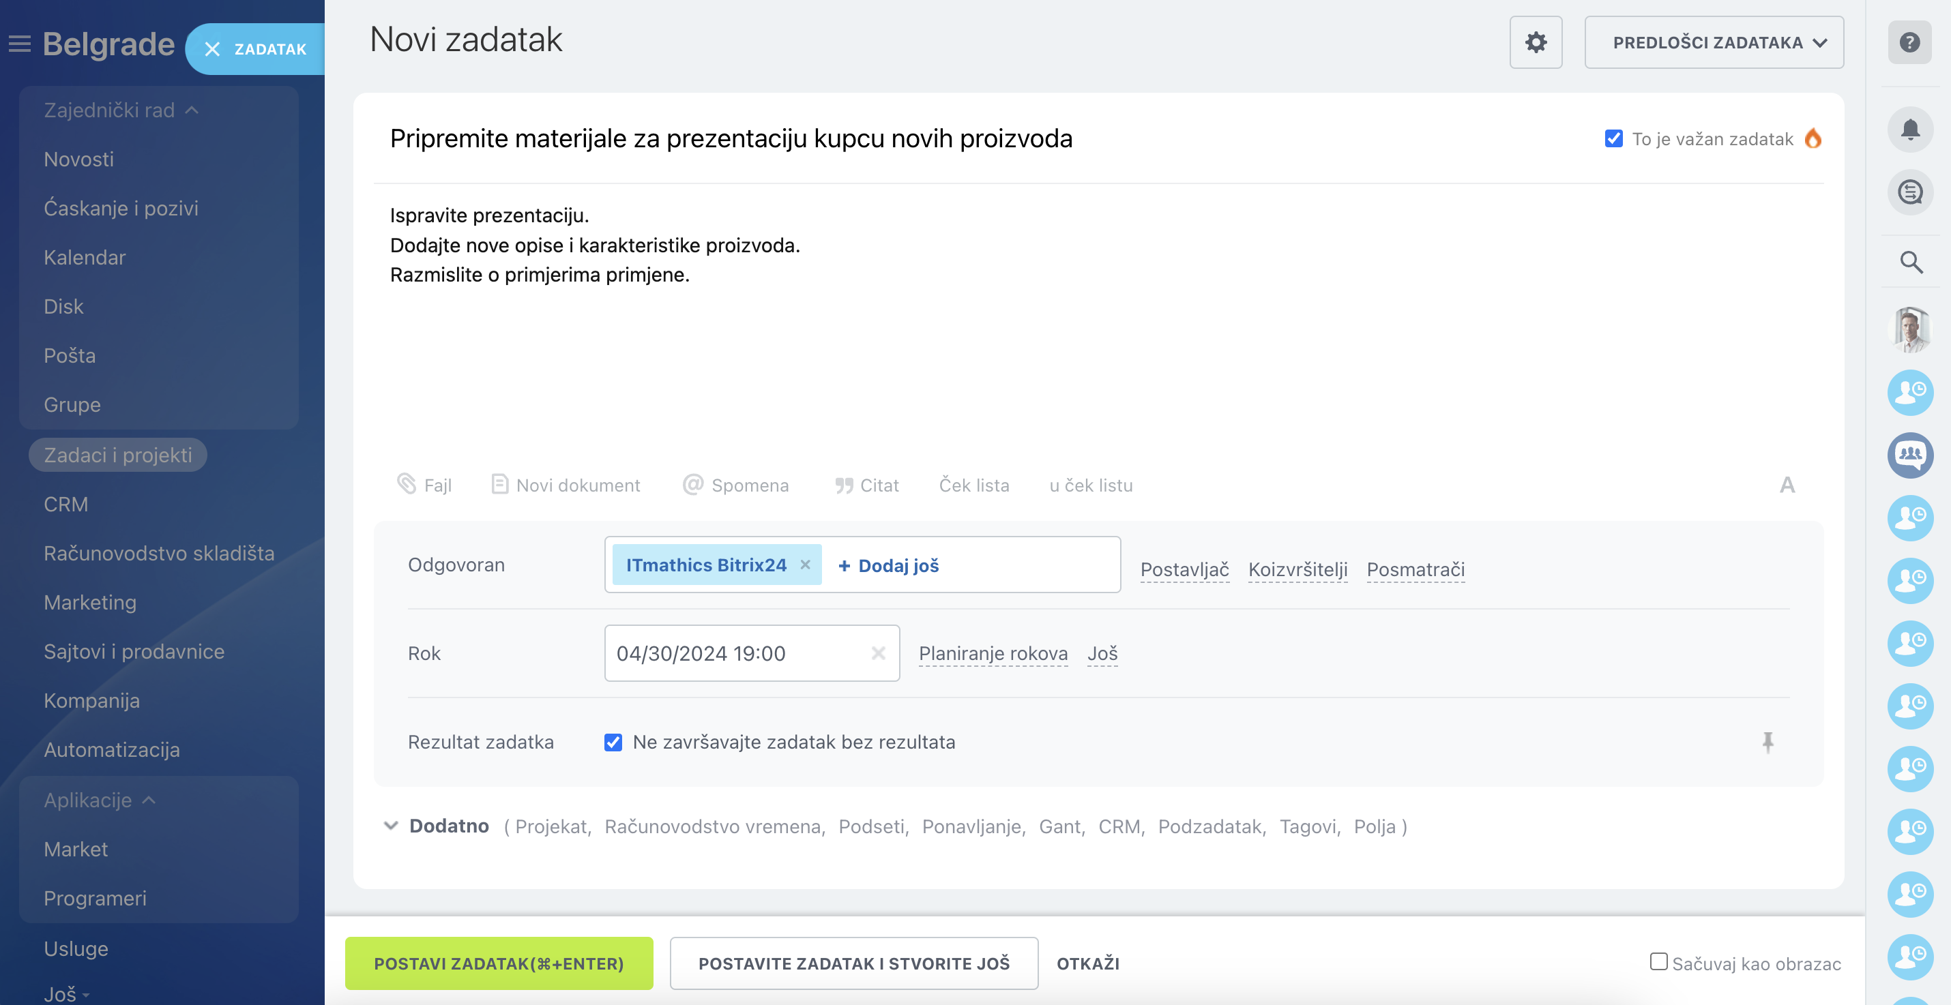Attach a file with the Fajl paperclip
This screenshot has height=1005, width=1951.
424,484
